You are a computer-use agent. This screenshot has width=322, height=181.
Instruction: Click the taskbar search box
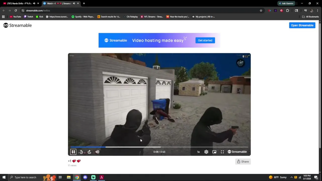(x=32, y=177)
